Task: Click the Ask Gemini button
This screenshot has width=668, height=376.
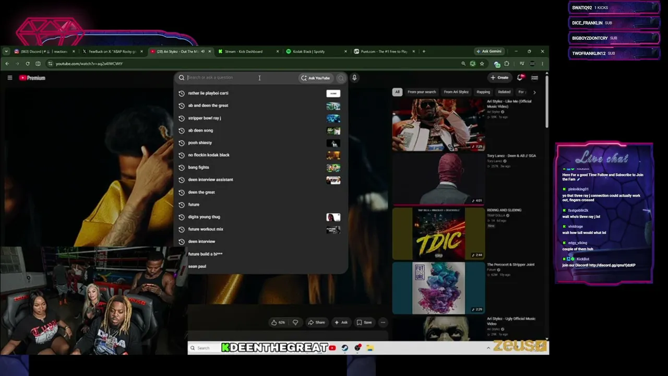Action: tap(489, 51)
